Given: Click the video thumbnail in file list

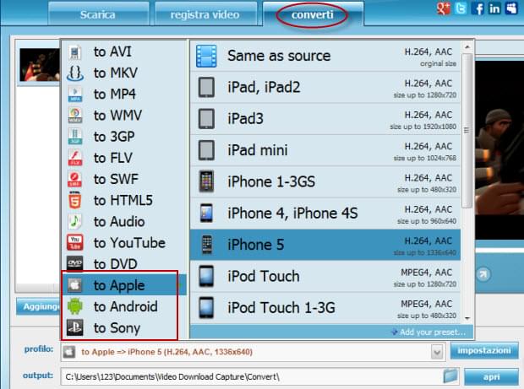Looking at the screenshot, I should (x=40, y=65).
